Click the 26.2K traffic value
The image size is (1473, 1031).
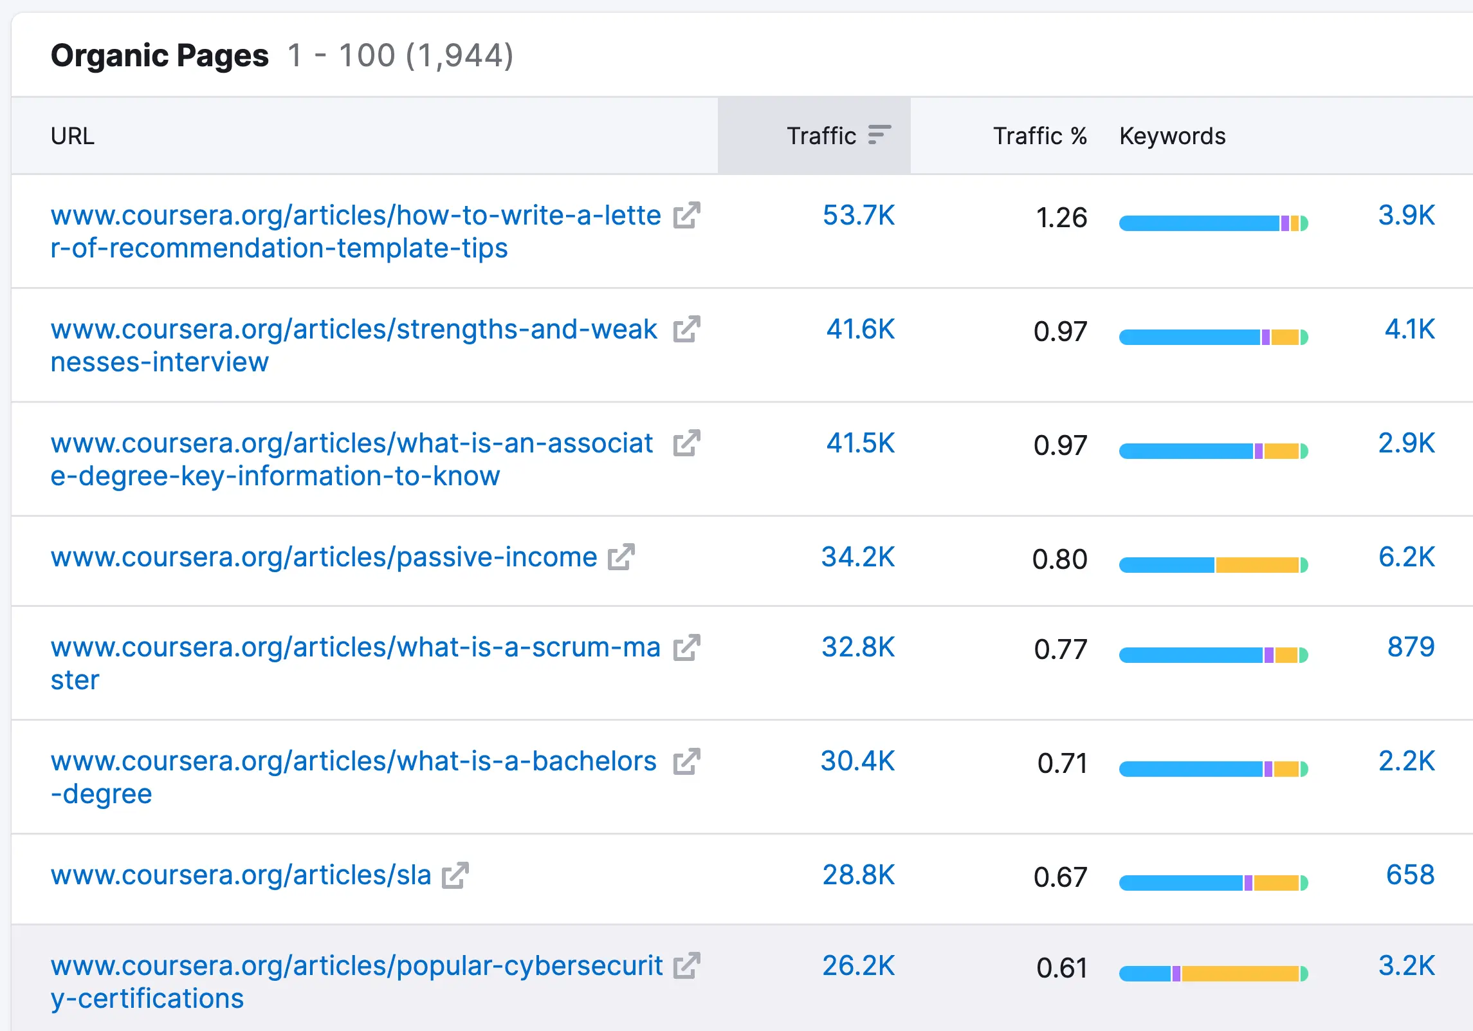(859, 966)
